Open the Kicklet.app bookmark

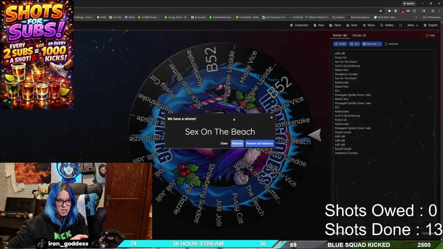pos(83,17)
